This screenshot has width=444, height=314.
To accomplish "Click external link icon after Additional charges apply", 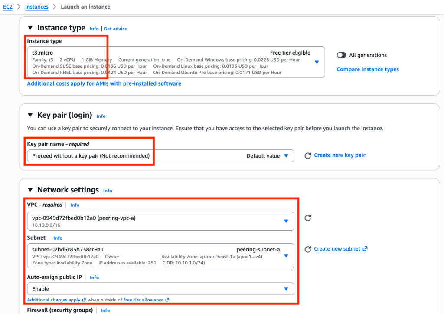I will click(x=84, y=300).
